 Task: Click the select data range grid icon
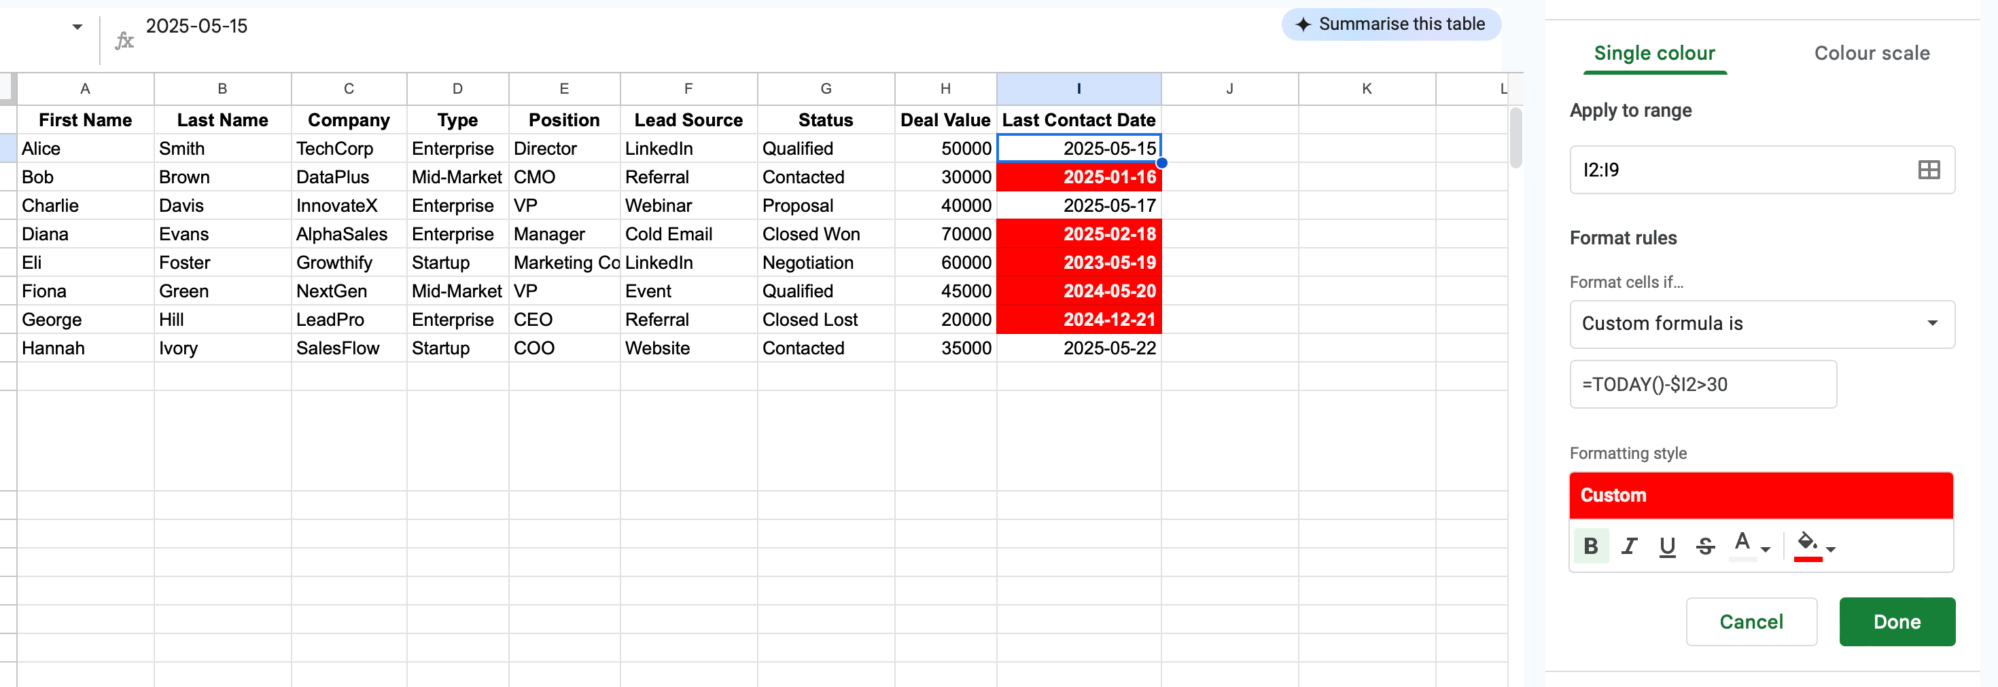(x=1928, y=170)
